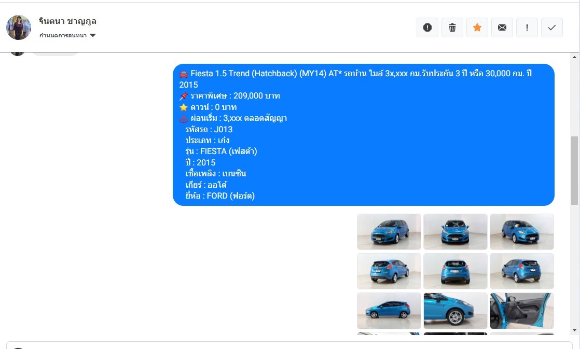The width and height of the screenshot is (580, 349).
Task: Click the pushpin emoji beside ราคาพิเศษ
Action: click(184, 96)
